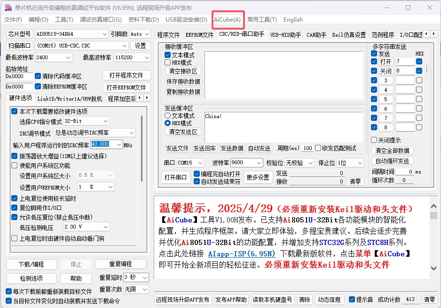Click the 发送数据 button
441x308 pixels.
(232, 148)
